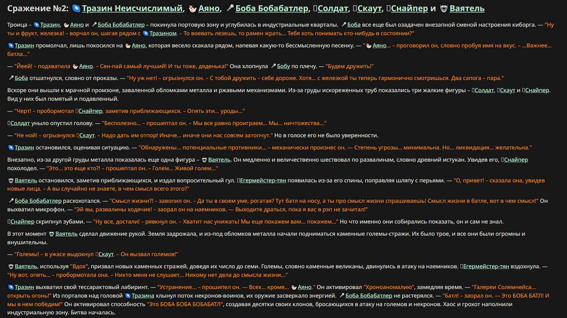This screenshot has height=318, width=567.
Task: Open 'Егермейстер-тян' link before 'вздохнула'
Action: coord(486,266)
